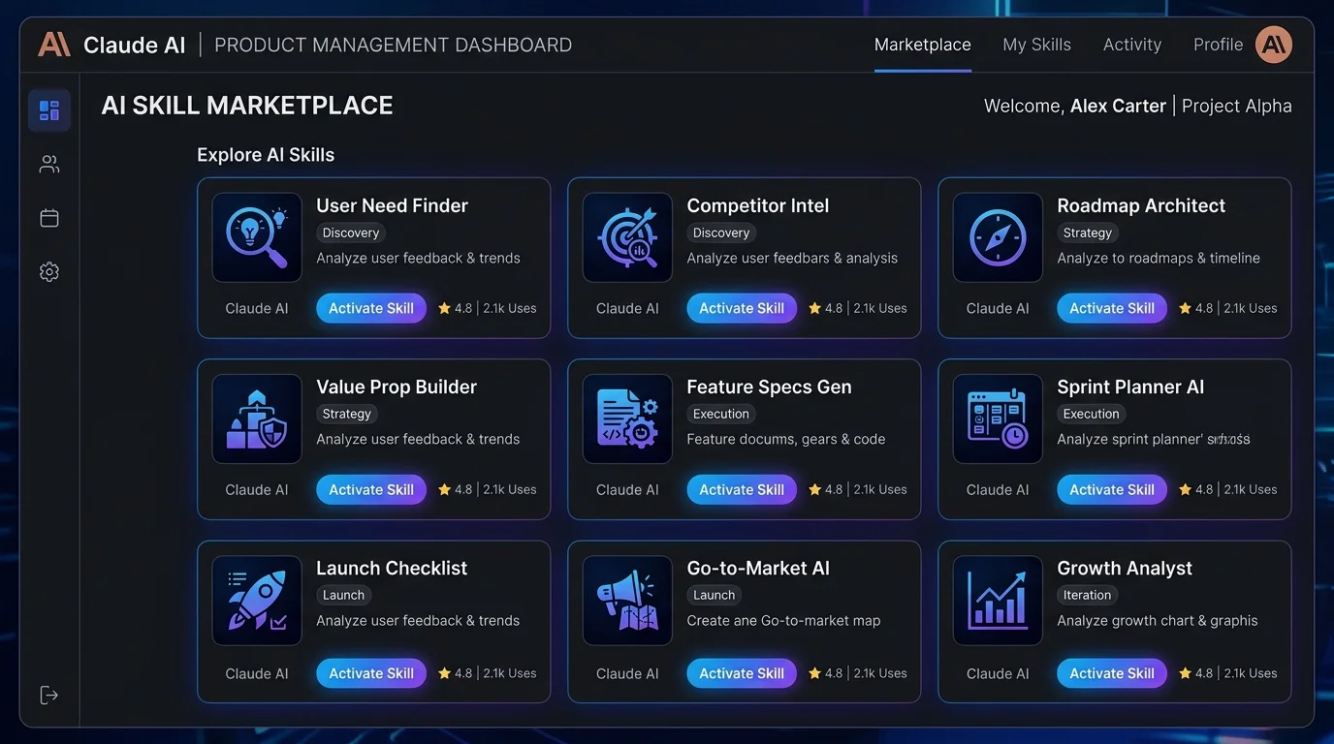The image size is (1334, 744).
Task: Activate the Go-to-Market AI skill
Action: 742,673
